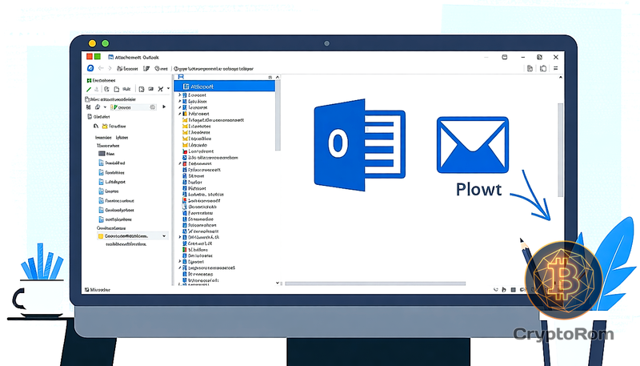Image resolution: width=640 pixels, height=366 pixels.
Task: Click the forward arrow in the toolbar
Action: [110, 68]
